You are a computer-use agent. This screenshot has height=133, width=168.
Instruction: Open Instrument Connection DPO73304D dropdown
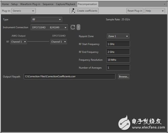pyautogui.click(x=49, y=27)
